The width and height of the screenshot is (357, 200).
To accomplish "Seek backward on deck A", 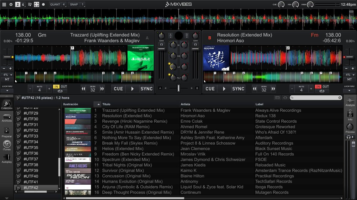I will click(x=84, y=89).
